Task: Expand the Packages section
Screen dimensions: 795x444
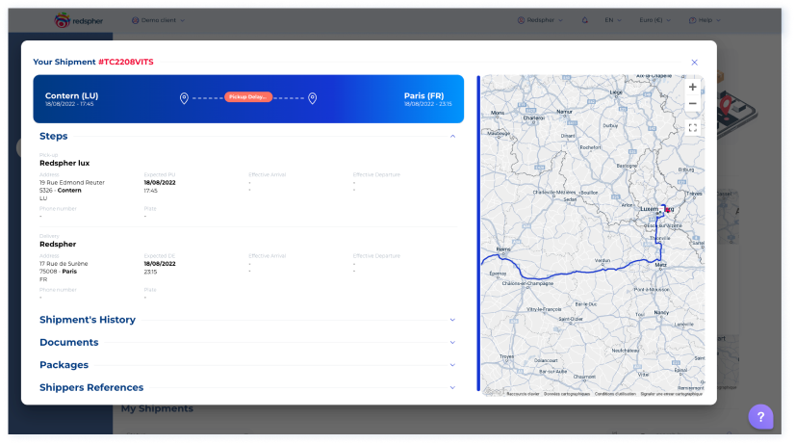Action: pyautogui.click(x=452, y=365)
